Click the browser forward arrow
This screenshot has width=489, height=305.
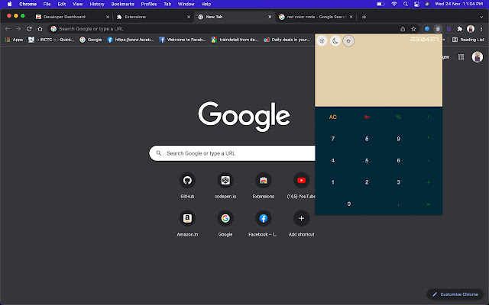tap(18, 29)
